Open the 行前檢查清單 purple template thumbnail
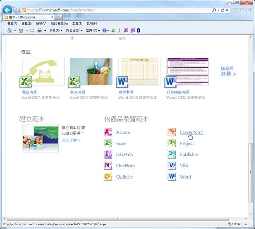This screenshot has height=229, width=255. [188, 71]
